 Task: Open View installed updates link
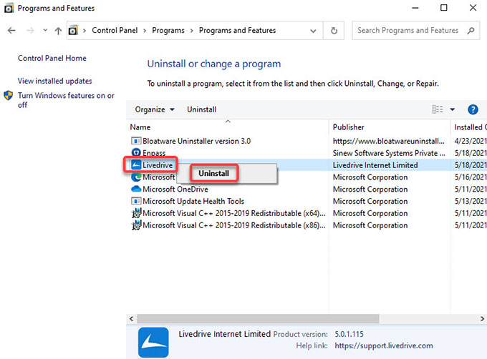pos(54,81)
